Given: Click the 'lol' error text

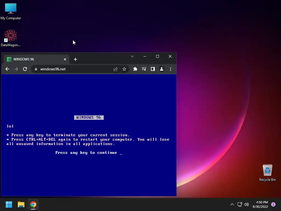Looking at the screenshot, I should tap(10, 126).
